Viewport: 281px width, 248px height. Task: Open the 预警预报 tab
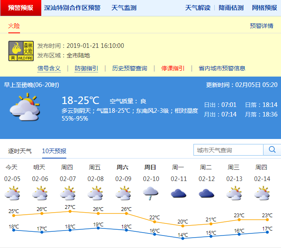point(20,8)
